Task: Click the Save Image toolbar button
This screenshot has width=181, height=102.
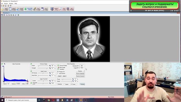Action: point(44,9)
